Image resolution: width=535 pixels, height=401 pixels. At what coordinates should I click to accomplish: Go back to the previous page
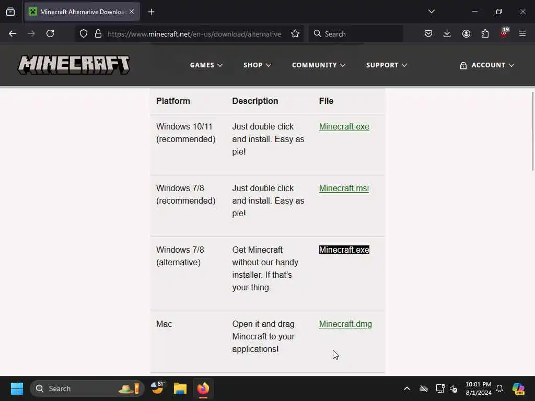pos(13,34)
